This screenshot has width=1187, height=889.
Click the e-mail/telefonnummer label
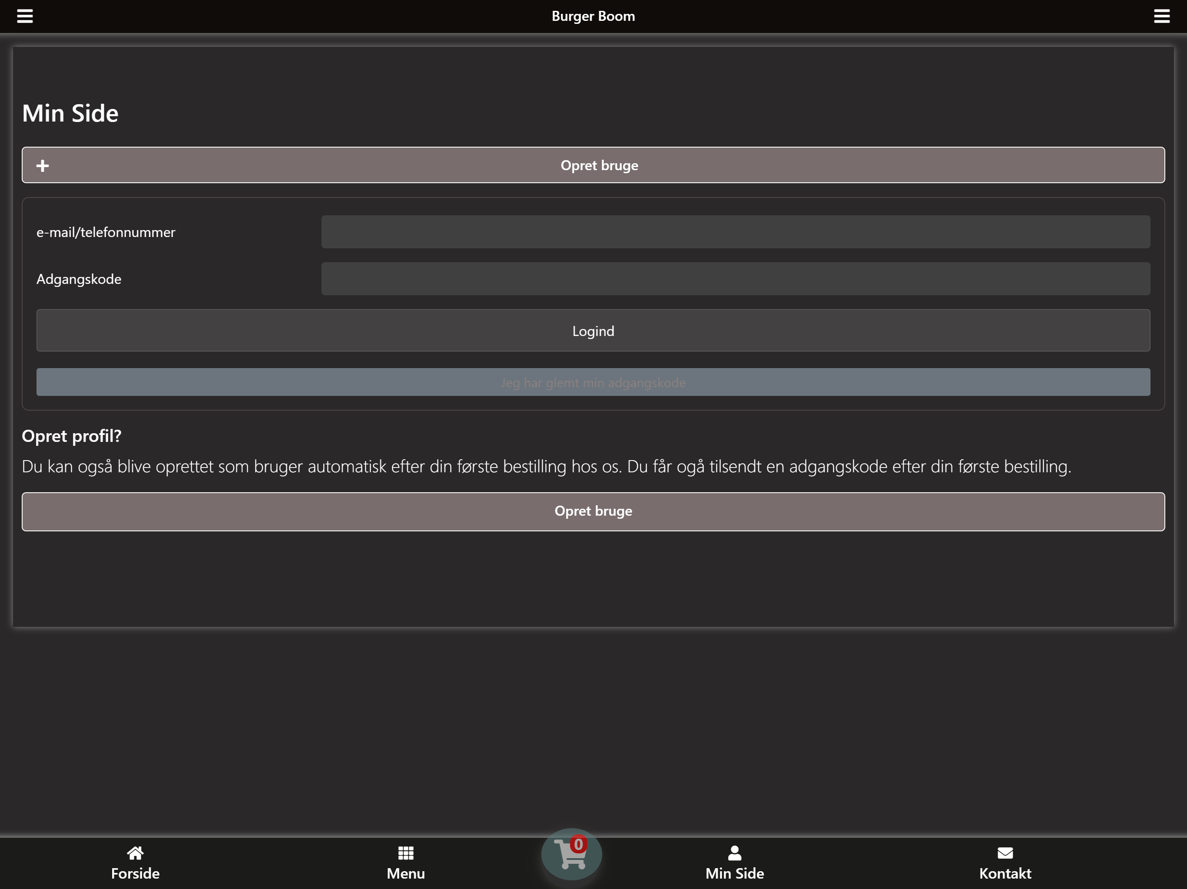pos(106,232)
